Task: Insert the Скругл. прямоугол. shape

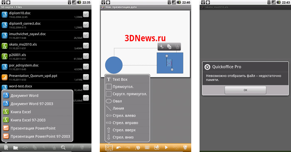Action: (x=127, y=94)
